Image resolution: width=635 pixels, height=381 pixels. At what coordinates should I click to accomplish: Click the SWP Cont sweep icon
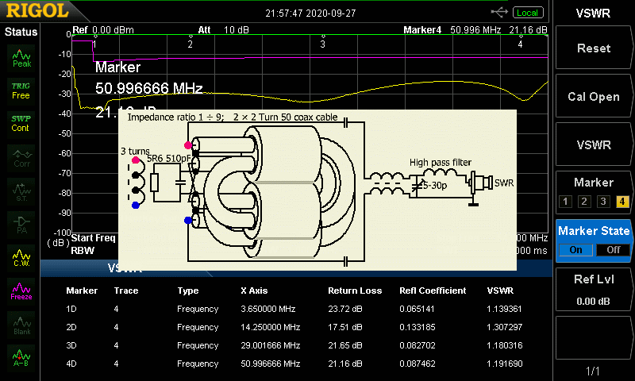pyautogui.click(x=21, y=123)
